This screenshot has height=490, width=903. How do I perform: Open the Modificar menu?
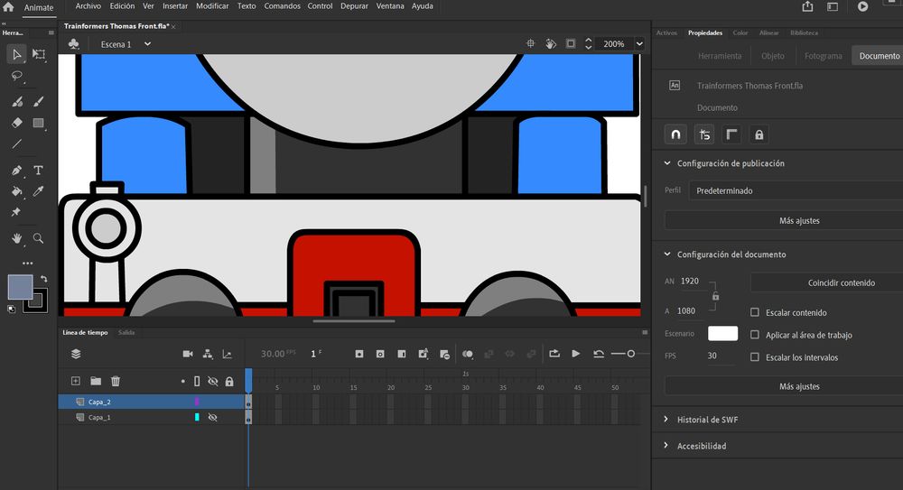(x=212, y=6)
